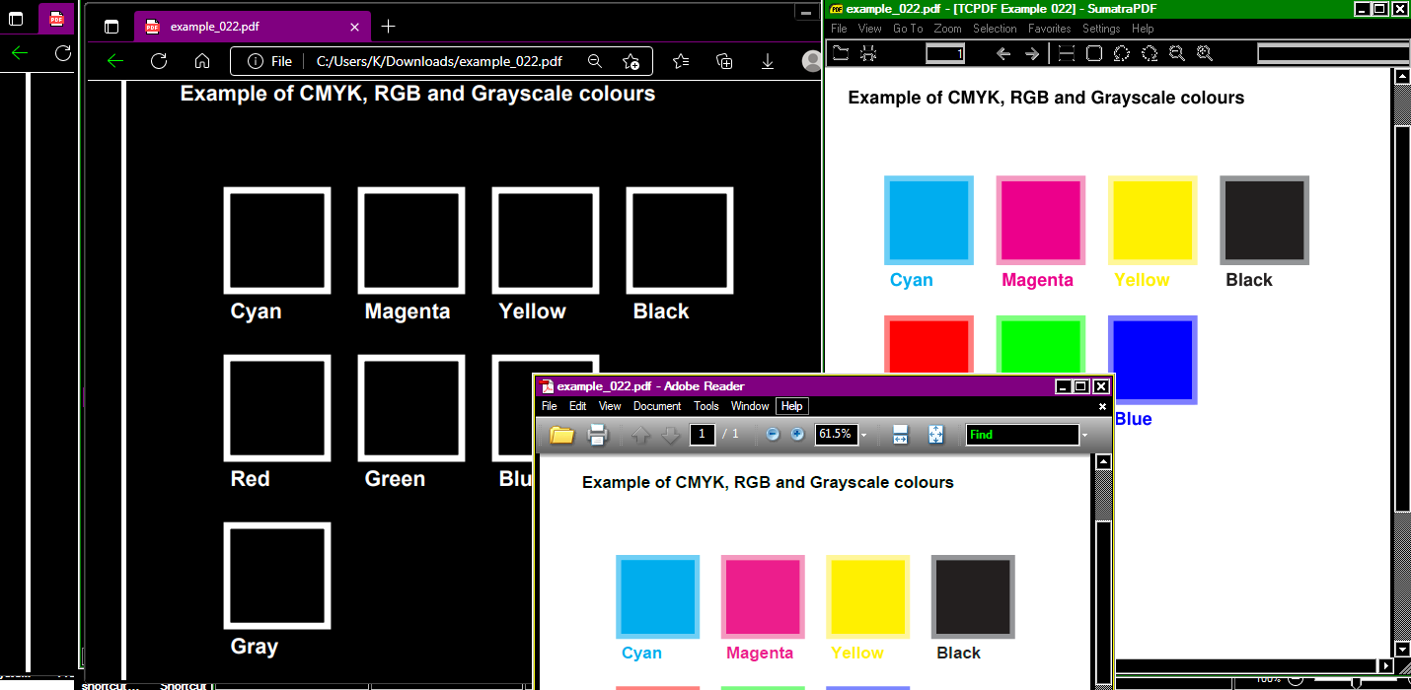Open Favorites menu in SumatraPDF
Screen dimensions: 1411x690
[x=1050, y=29]
